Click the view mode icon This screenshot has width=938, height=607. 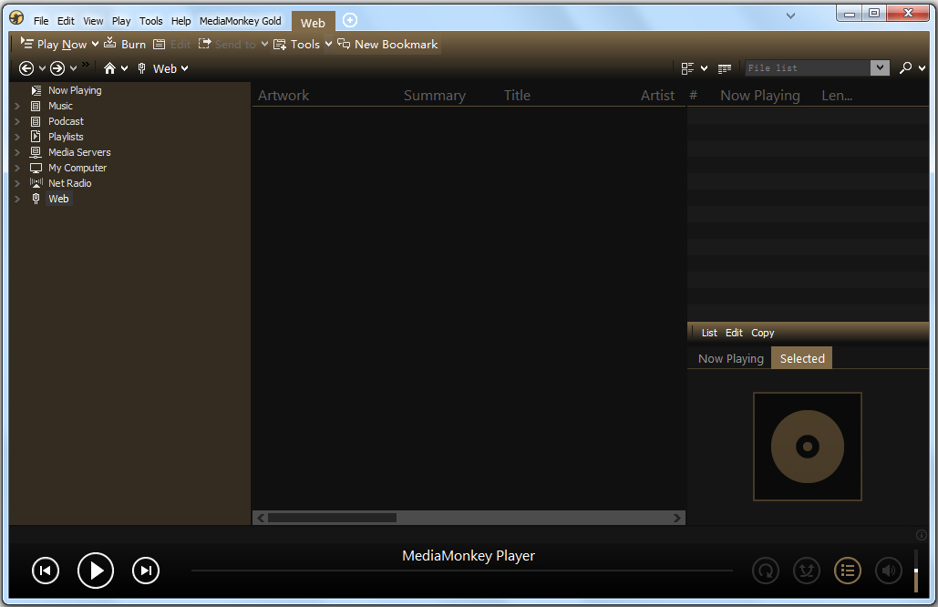tap(687, 68)
